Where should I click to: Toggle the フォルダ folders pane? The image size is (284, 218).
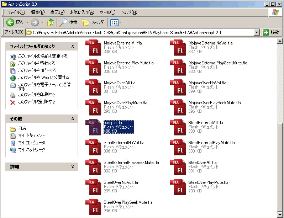tap(93, 22)
